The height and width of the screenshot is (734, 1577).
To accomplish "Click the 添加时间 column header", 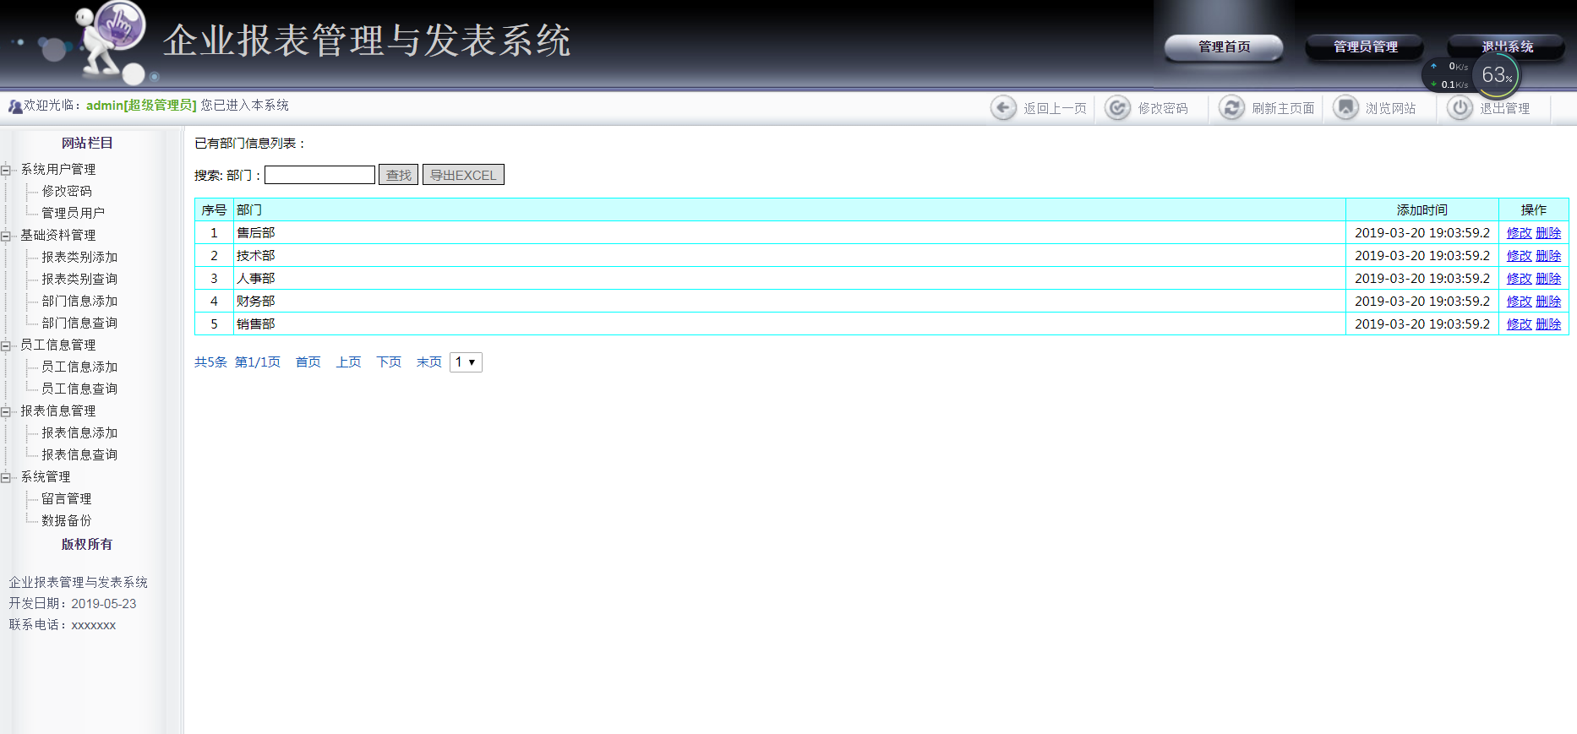I will click(x=1422, y=210).
